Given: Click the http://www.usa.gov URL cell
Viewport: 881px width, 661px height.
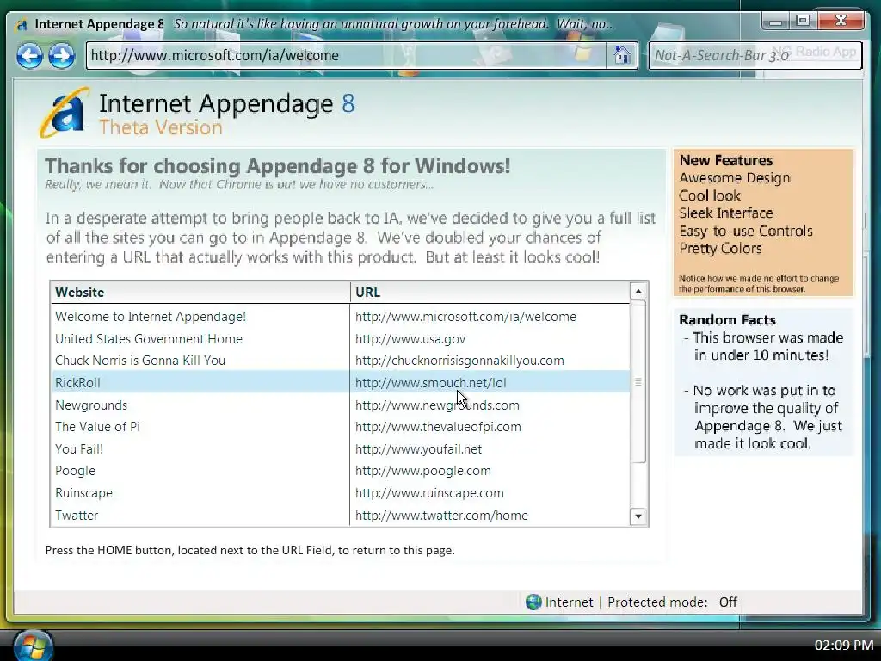Looking at the screenshot, I should [410, 339].
